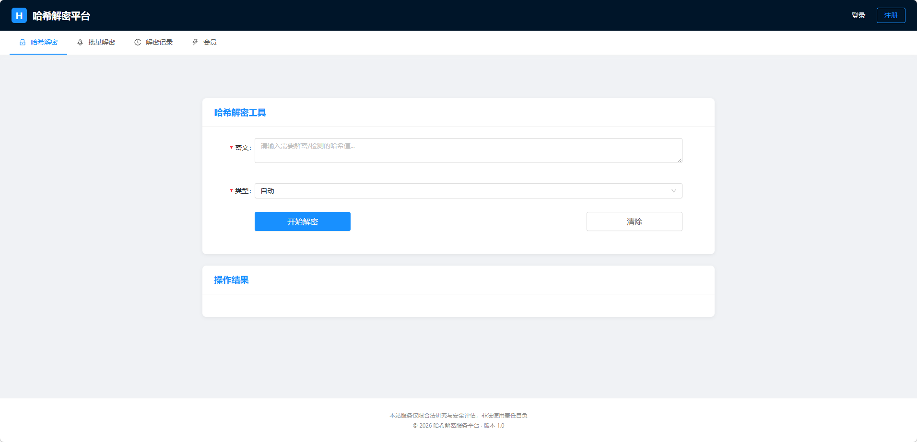This screenshot has width=917, height=442.
Task: Switch to the 批量解密 tab label
Action: tap(102, 42)
